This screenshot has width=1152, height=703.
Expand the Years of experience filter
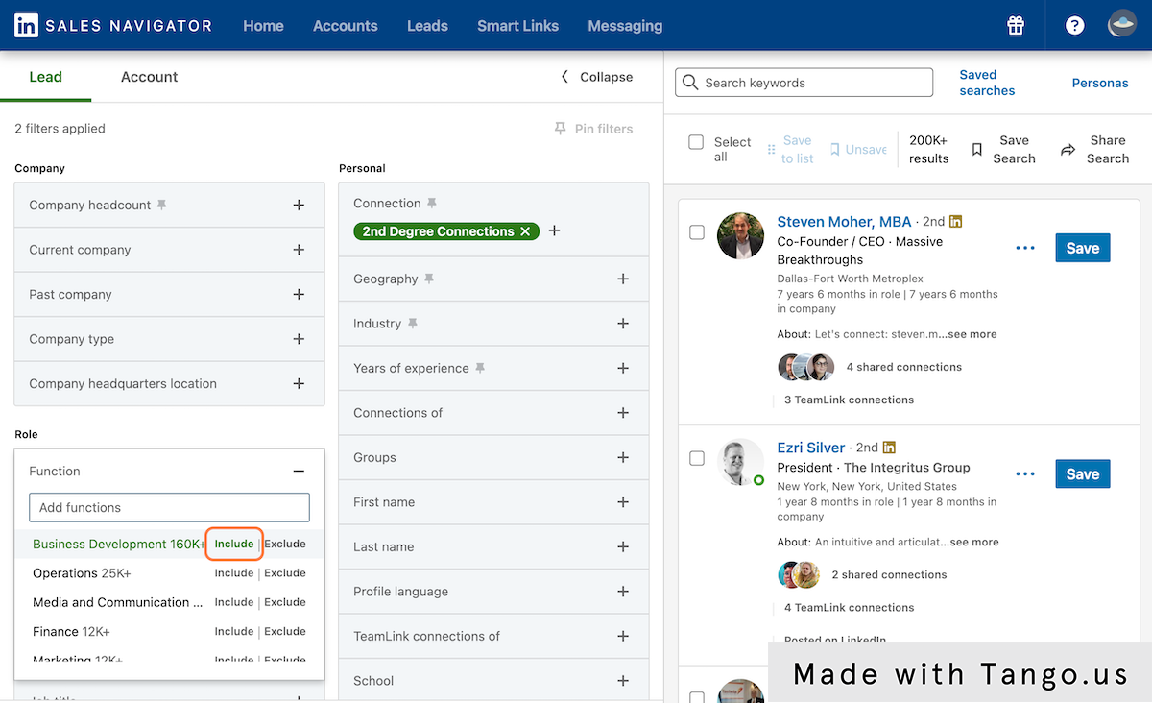coord(623,368)
